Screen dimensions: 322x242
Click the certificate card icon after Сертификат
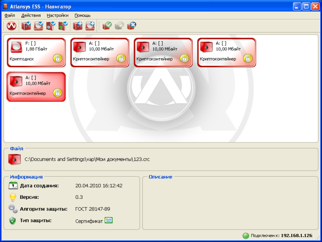coord(109,220)
